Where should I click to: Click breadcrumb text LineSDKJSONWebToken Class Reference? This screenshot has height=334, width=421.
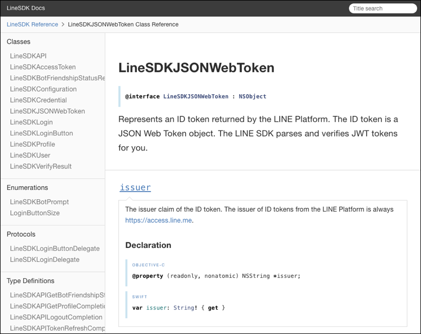(x=123, y=24)
